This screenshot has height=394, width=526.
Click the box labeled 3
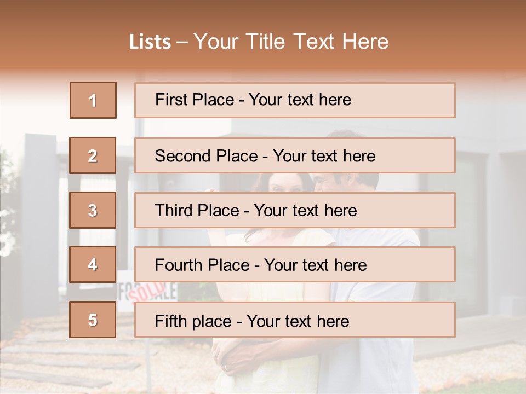(93, 210)
